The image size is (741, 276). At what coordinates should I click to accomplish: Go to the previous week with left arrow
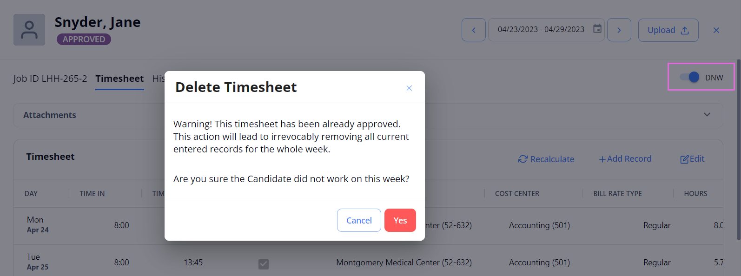pos(474,30)
